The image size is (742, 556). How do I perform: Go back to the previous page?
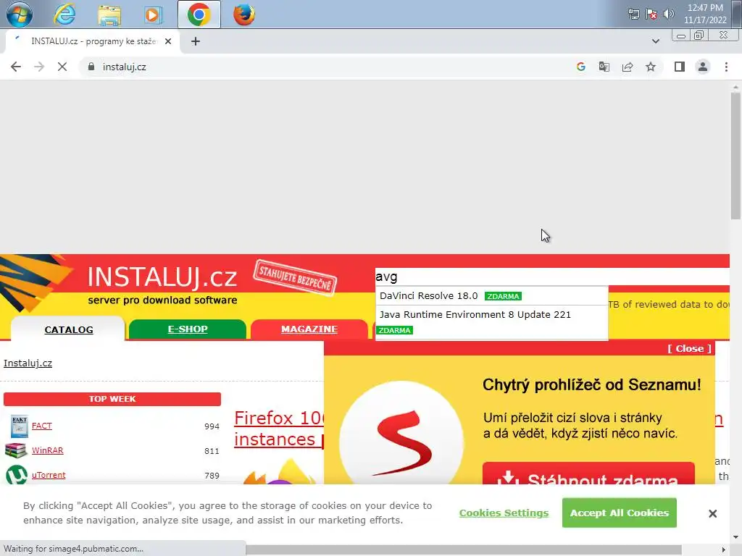pyautogui.click(x=16, y=67)
